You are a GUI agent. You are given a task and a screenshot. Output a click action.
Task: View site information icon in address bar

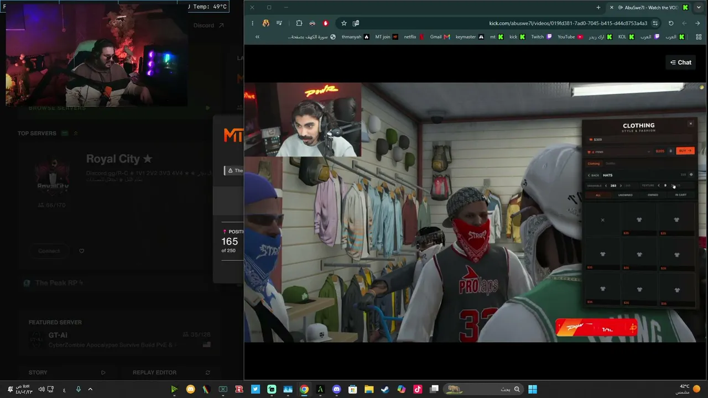(x=655, y=23)
